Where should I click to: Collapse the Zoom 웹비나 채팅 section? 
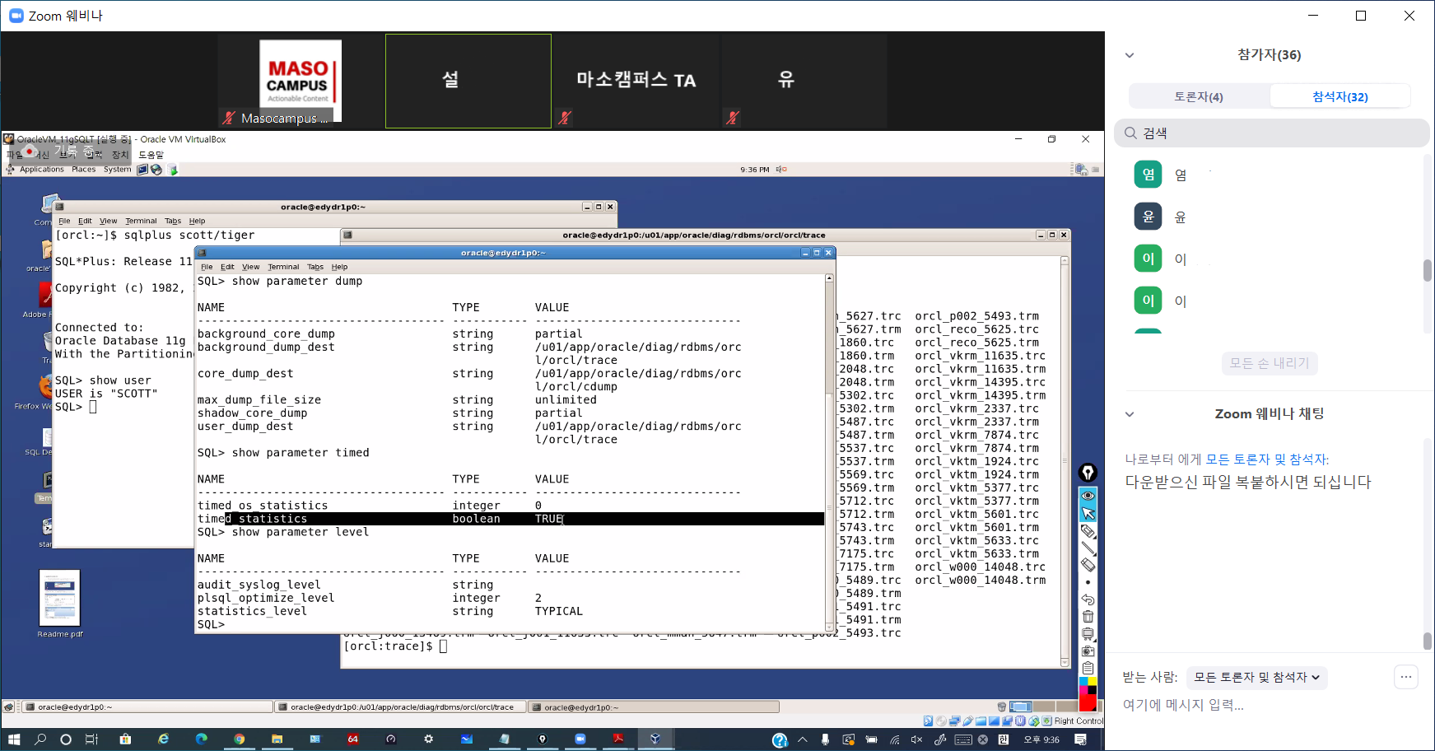[1130, 414]
